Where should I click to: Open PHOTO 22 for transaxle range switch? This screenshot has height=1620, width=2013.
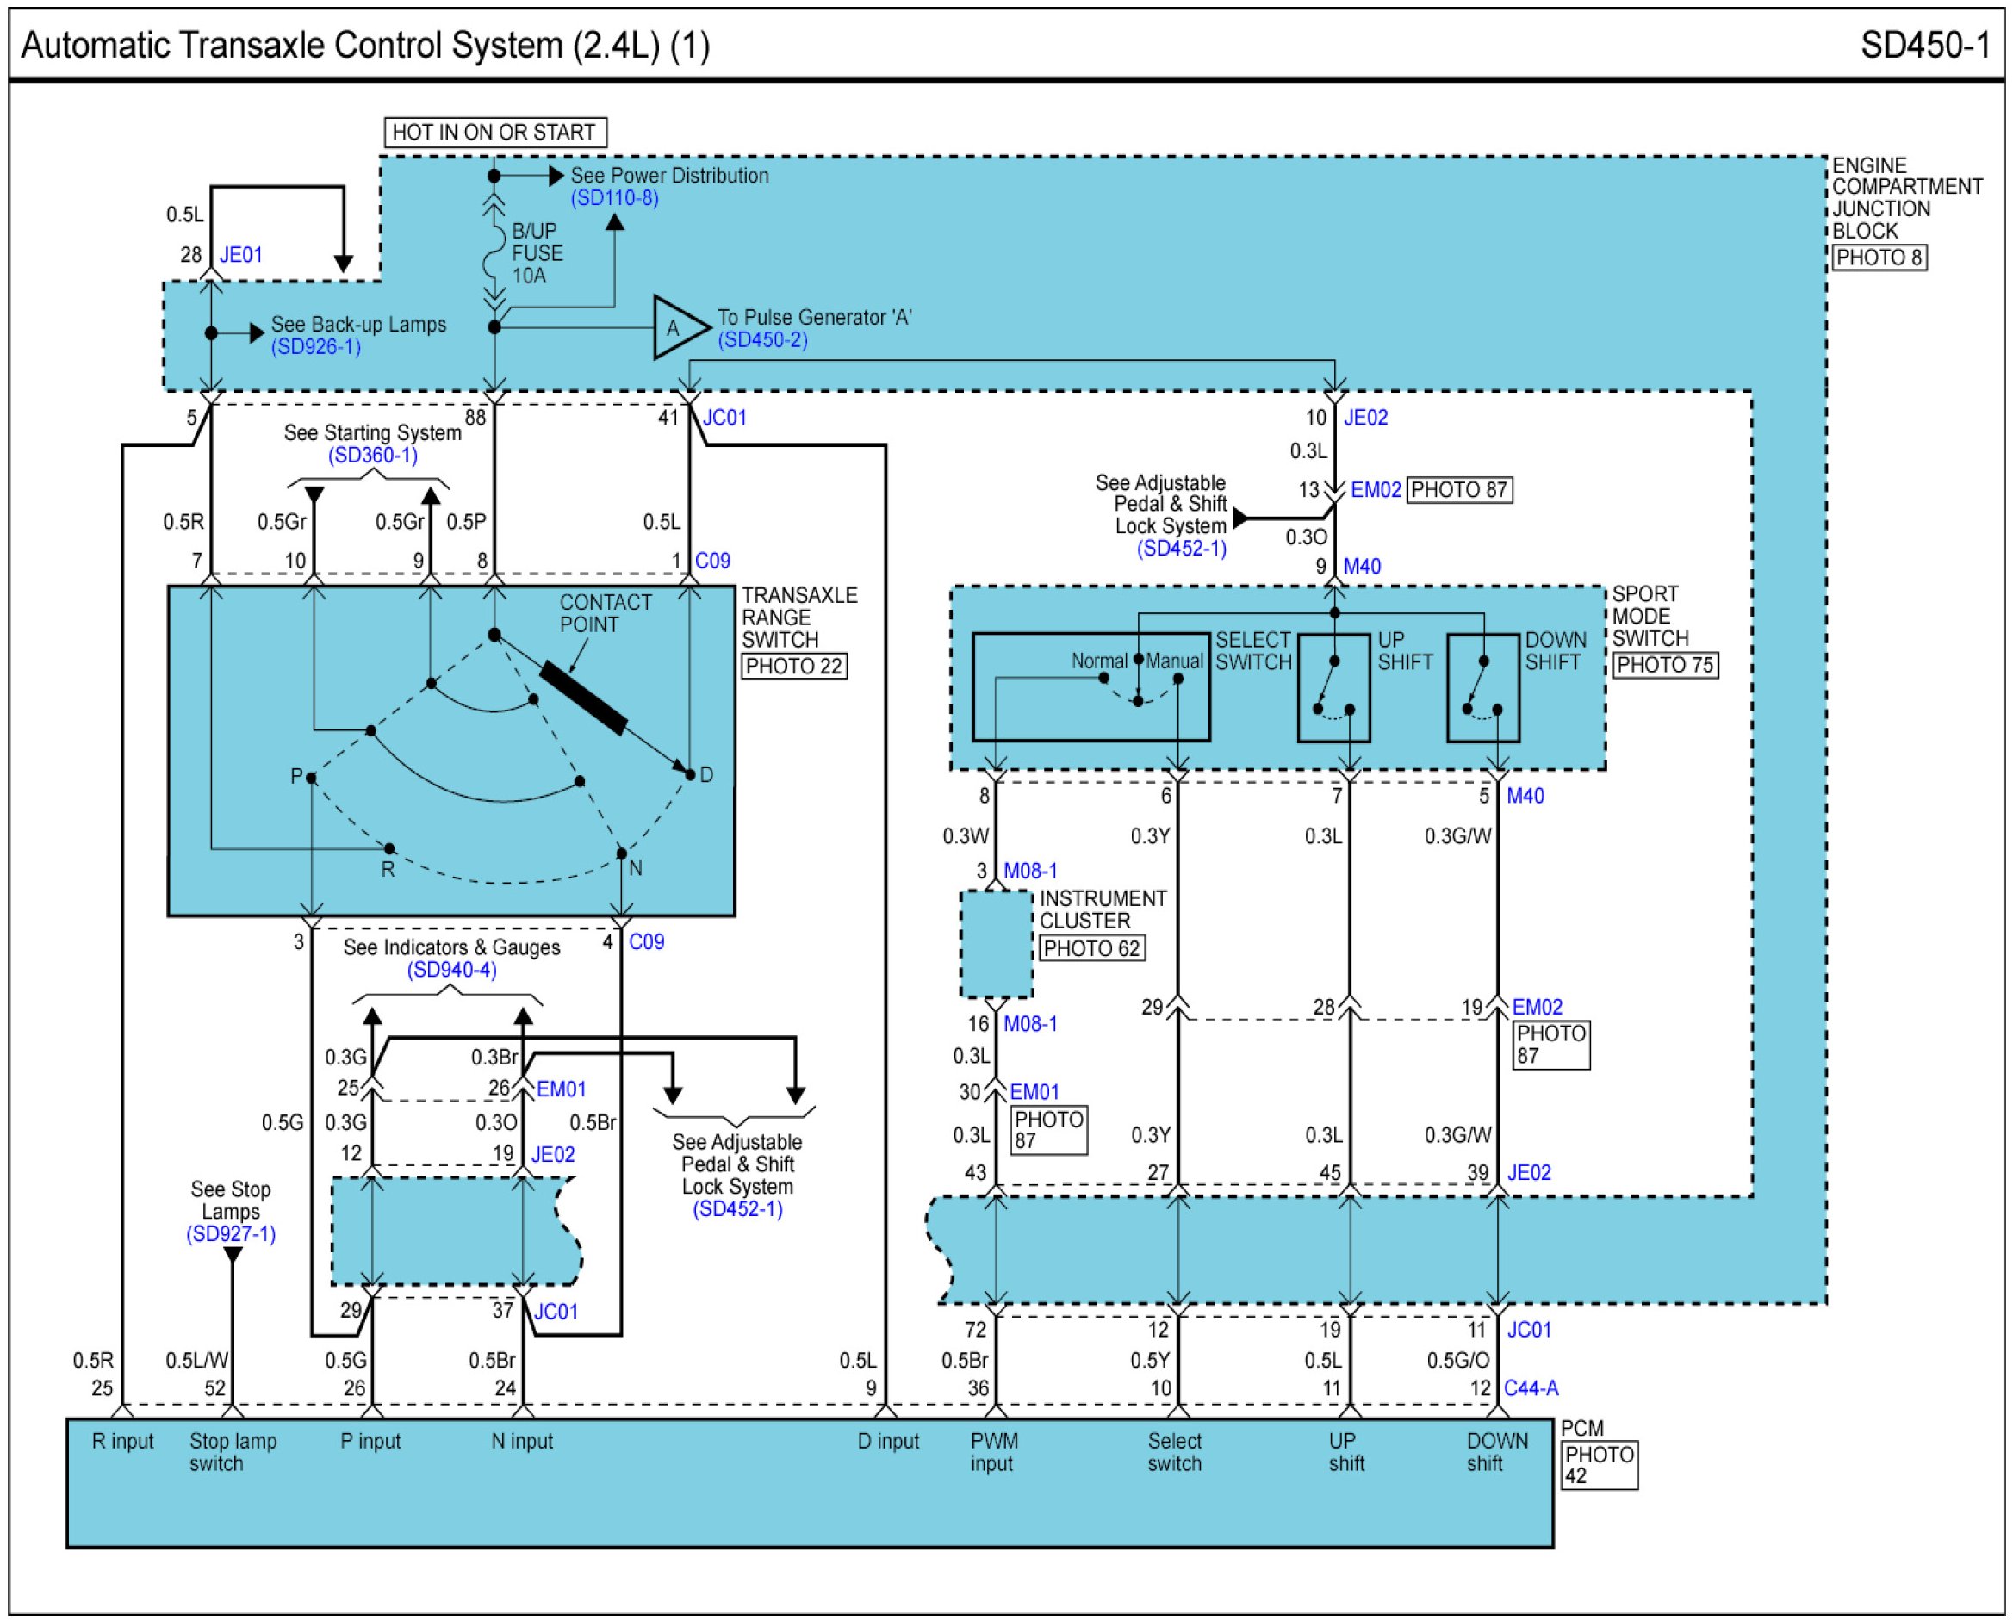[793, 667]
